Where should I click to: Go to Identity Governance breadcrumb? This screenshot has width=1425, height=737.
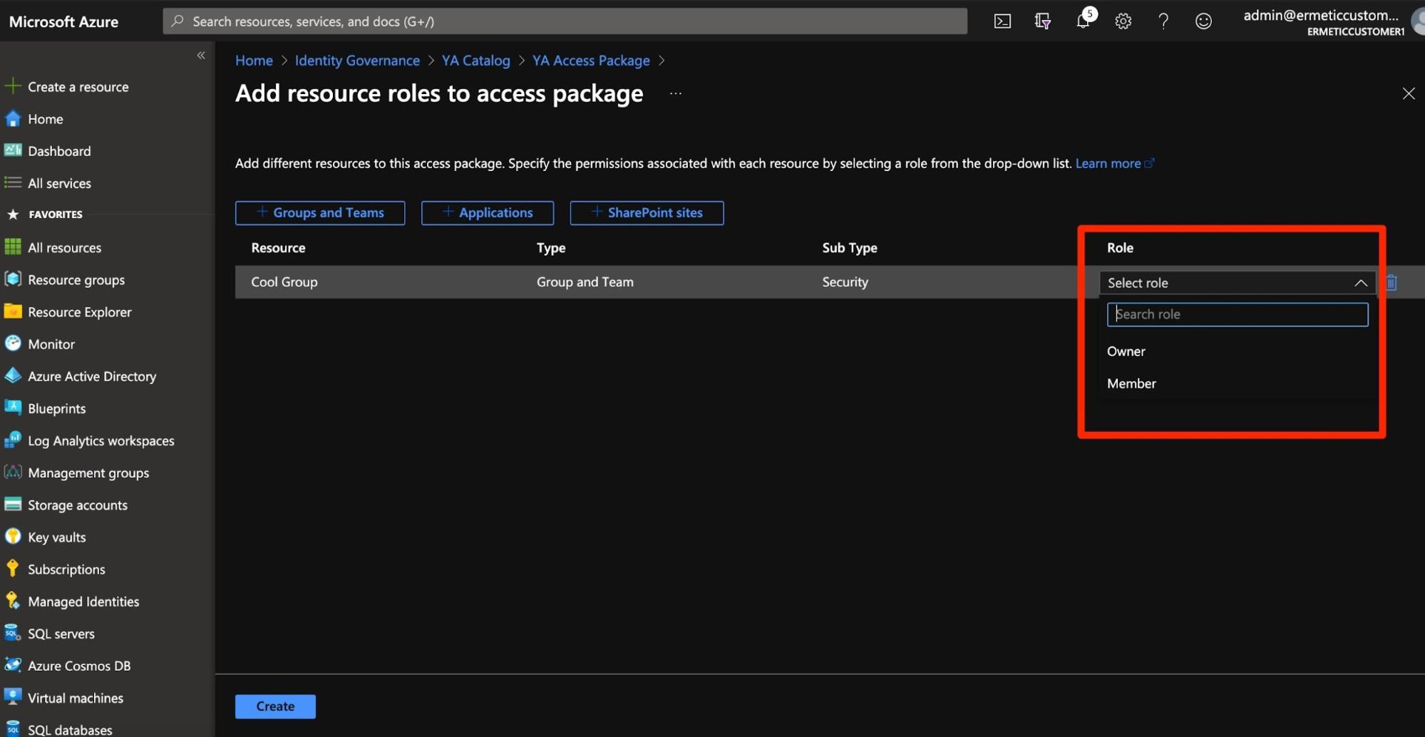pyautogui.click(x=357, y=60)
